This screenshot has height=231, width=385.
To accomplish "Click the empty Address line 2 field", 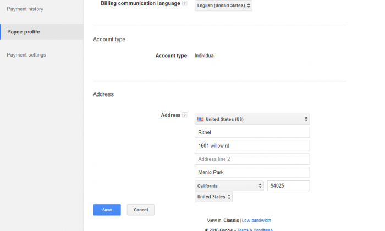I will click(252, 159).
